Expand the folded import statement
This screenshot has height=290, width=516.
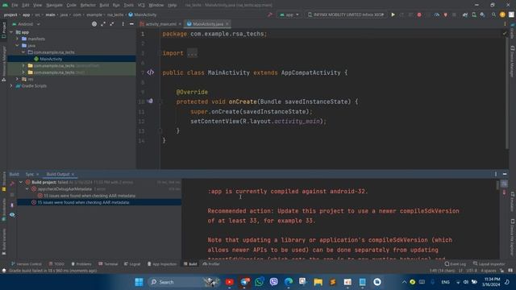192,53
